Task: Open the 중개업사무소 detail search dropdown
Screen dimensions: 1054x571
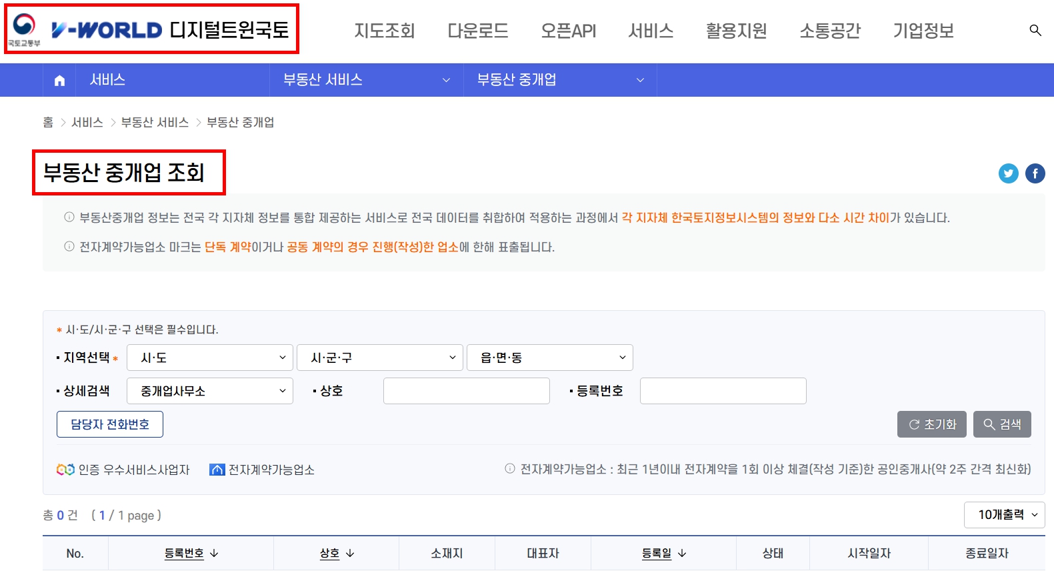Action: pyautogui.click(x=210, y=391)
